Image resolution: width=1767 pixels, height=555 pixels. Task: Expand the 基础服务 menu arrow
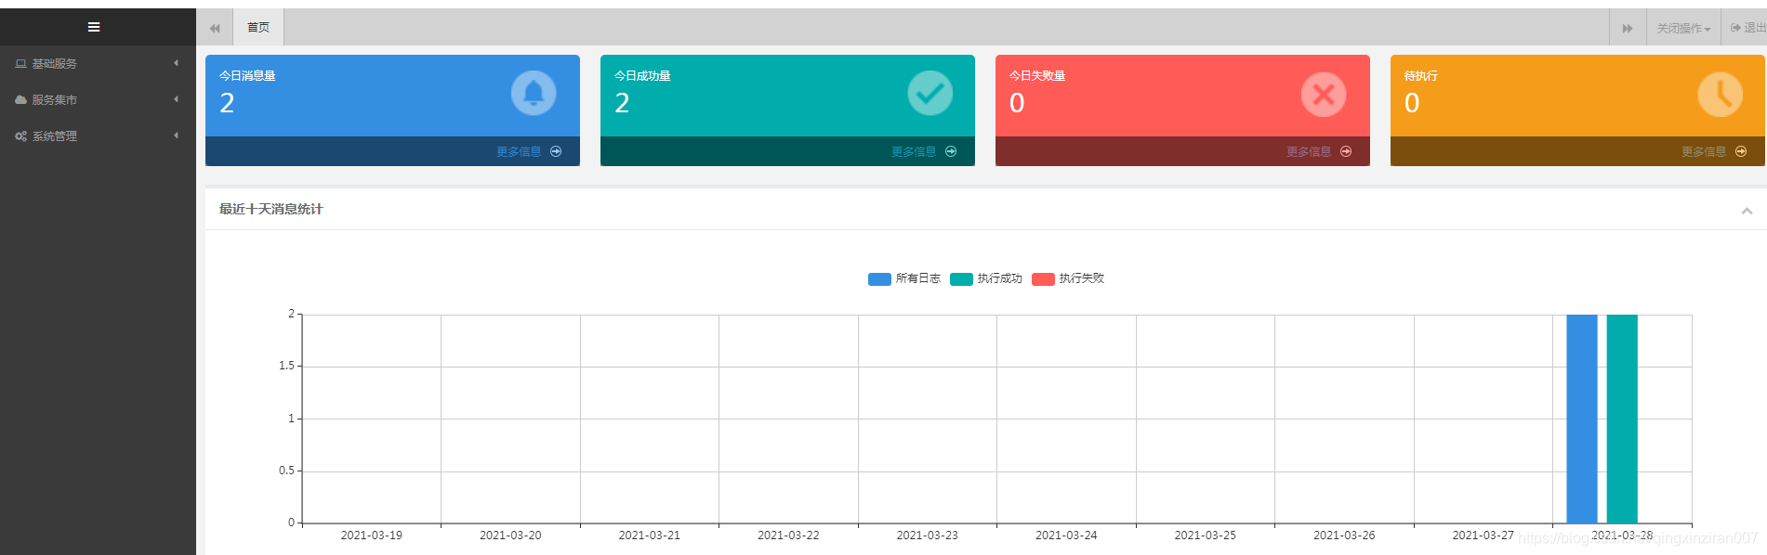point(176,63)
